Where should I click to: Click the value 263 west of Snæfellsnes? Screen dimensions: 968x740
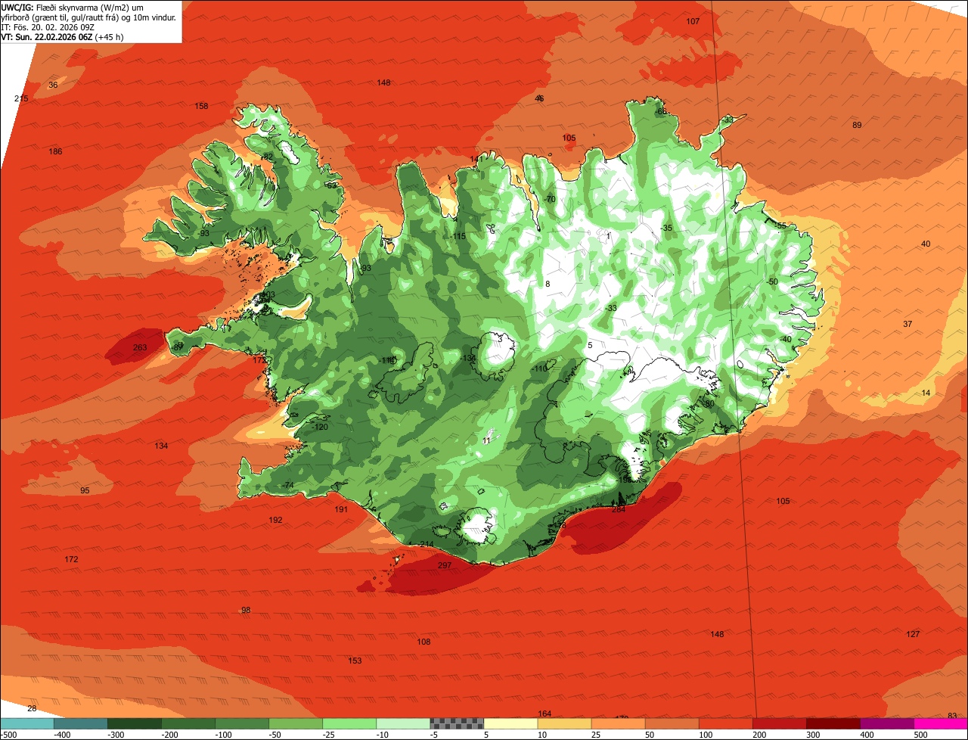coord(140,347)
